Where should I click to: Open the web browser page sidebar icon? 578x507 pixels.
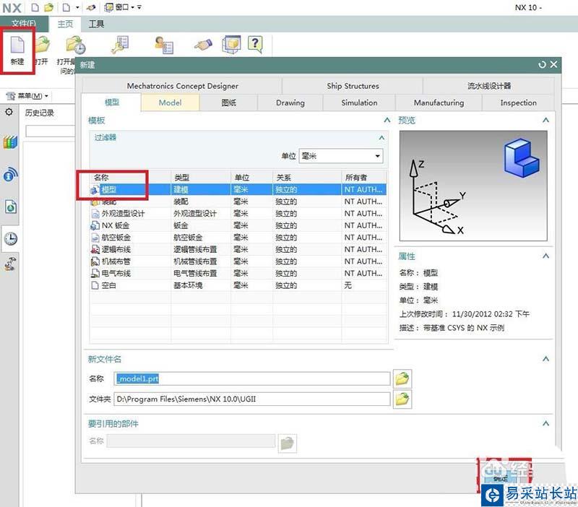pos(10,207)
